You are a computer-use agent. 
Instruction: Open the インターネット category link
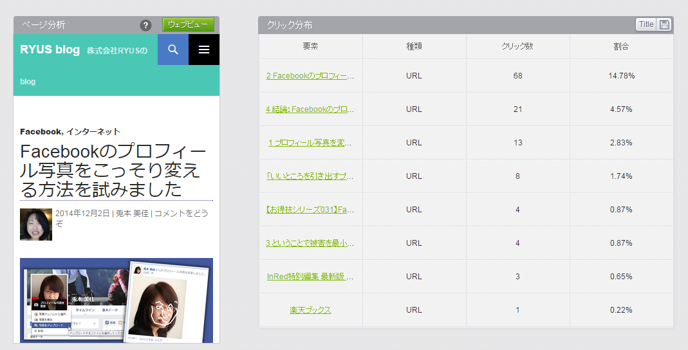coord(93,132)
